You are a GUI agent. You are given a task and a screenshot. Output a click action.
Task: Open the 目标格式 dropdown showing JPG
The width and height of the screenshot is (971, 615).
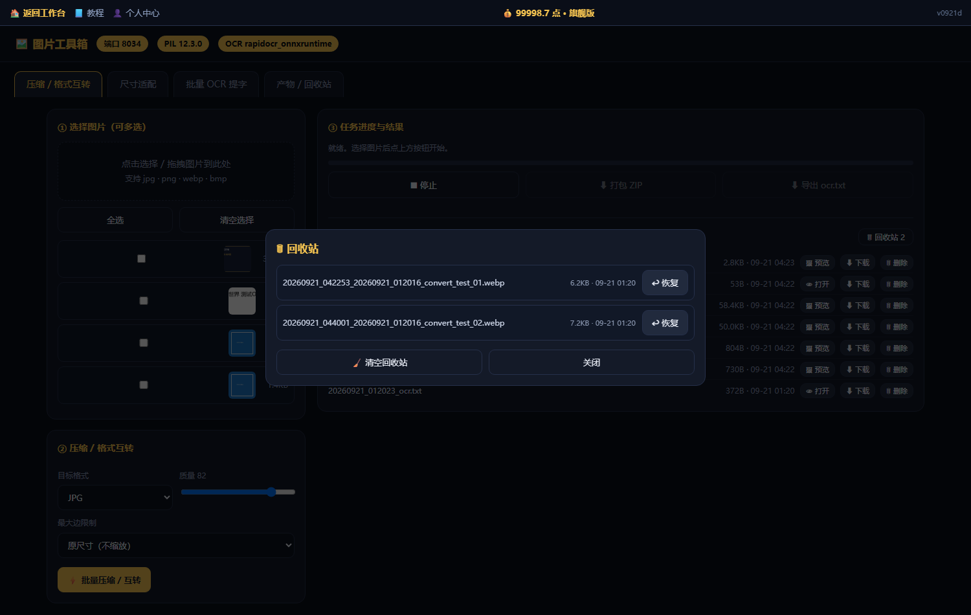[115, 498]
